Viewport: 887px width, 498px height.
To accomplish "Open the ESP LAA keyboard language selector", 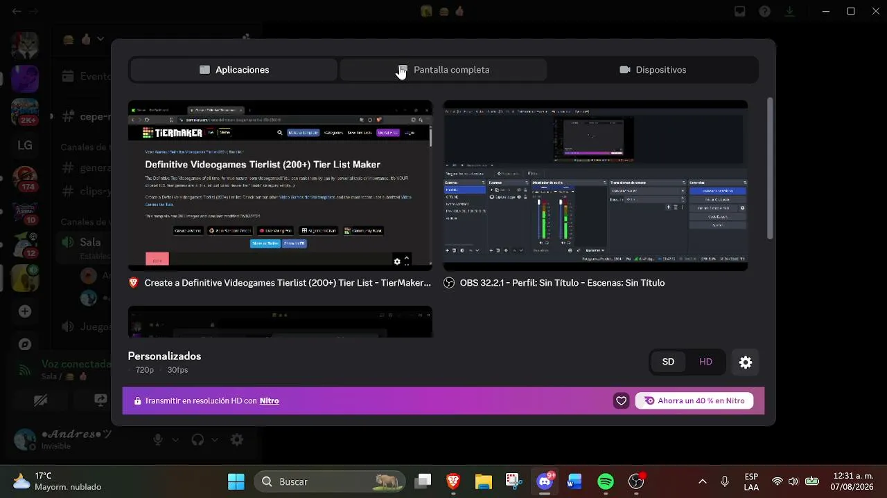I will (x=751, y=481).
